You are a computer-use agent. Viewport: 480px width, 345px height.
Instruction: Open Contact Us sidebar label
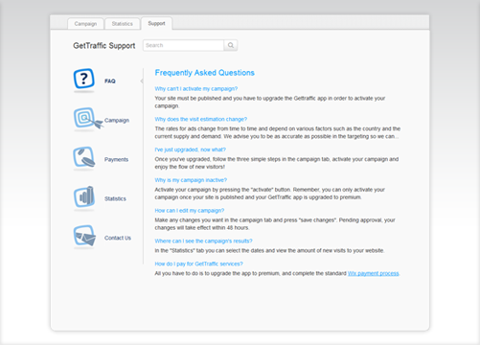[118, 238]
